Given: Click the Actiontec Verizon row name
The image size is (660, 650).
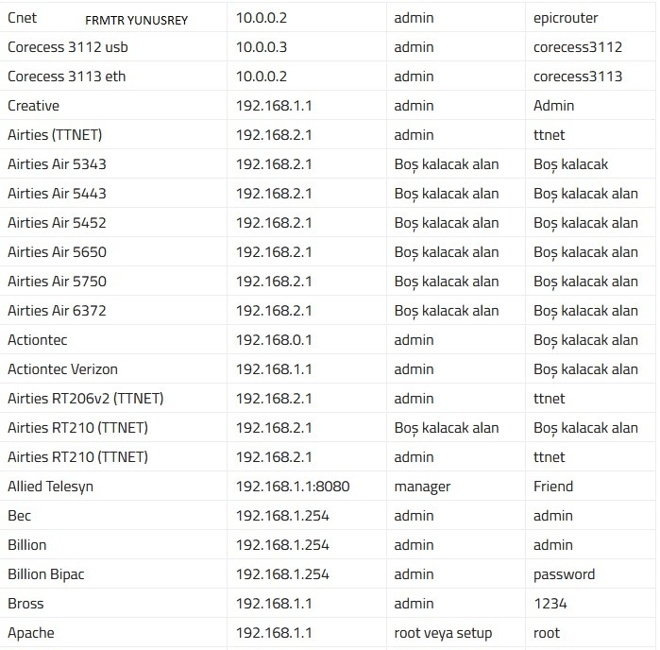Looking at the screenshot, I should tap(62, 369).
